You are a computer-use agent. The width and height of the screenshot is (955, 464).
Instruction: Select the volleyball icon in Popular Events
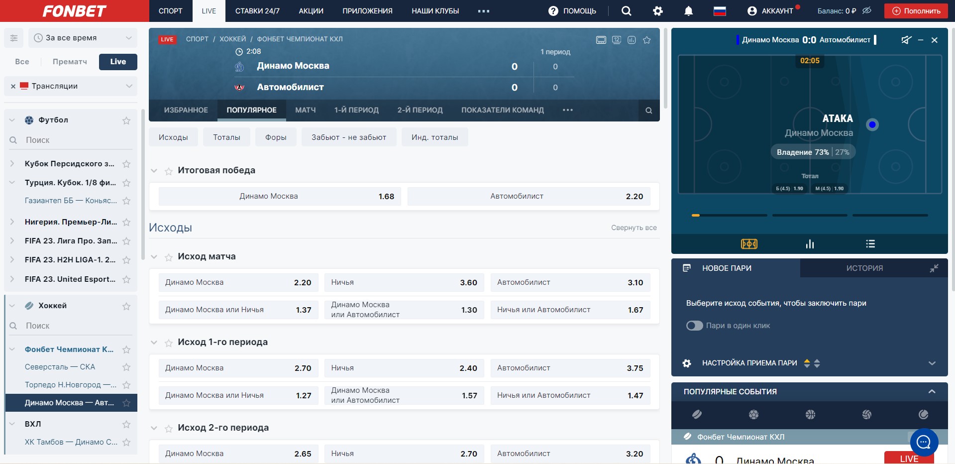(867, 414)
